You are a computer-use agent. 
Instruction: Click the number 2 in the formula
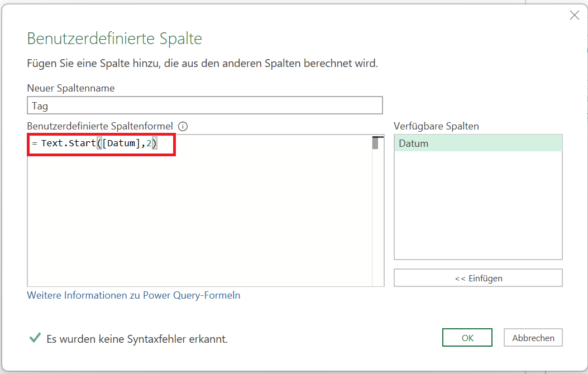tap(149, 144)
